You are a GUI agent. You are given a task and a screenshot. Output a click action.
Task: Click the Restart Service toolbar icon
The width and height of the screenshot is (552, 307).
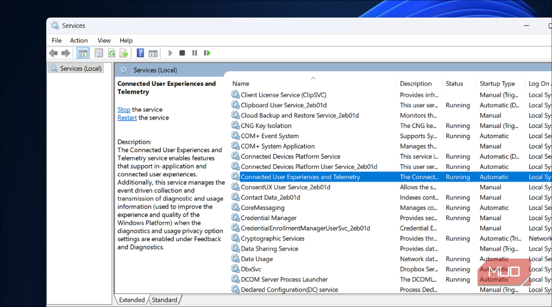207,53
